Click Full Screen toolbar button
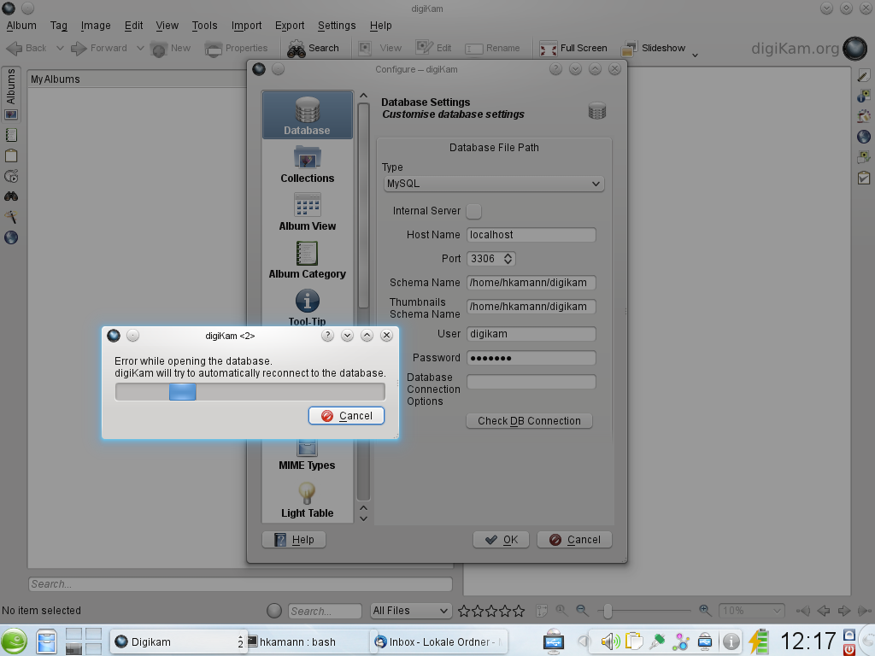This screenshot has width=875, height=656. click(573, 48)
